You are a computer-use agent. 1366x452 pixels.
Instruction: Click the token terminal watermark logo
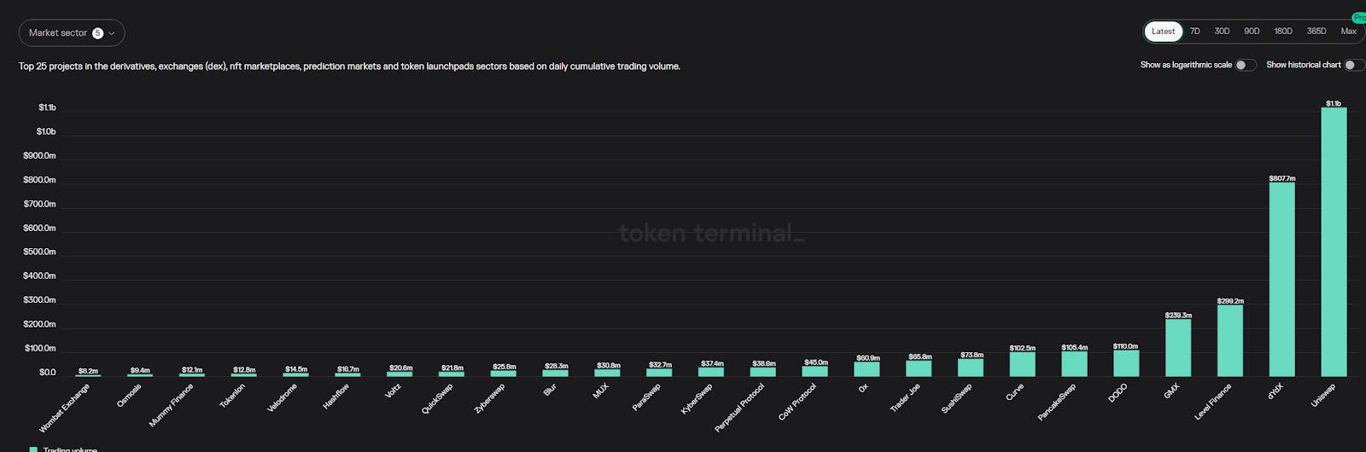(x=710, y=233)
